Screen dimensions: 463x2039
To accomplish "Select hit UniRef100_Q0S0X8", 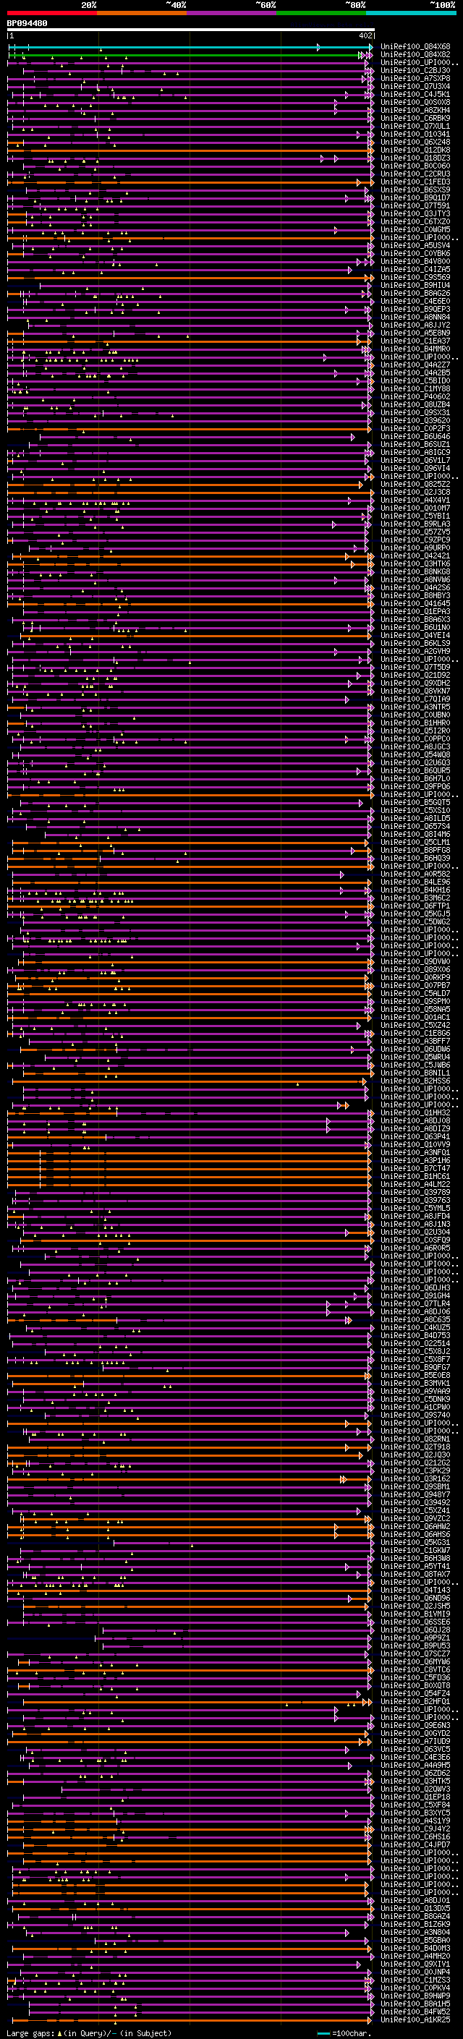I will click(x=415, y=102).
